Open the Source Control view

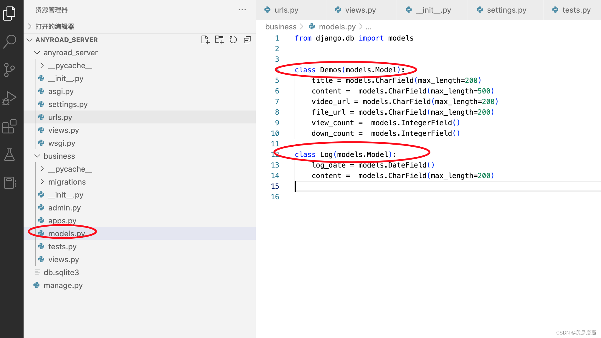click(x=10, y=70)
